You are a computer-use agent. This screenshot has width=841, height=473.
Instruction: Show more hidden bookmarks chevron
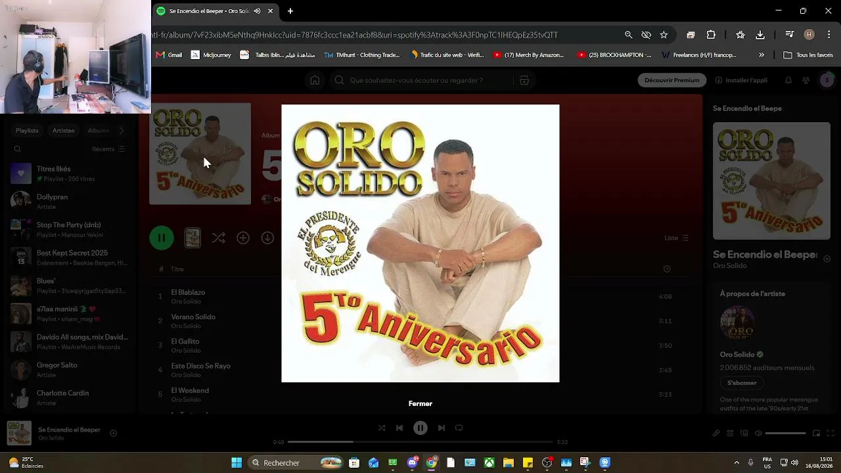click(x=761, y=55)
